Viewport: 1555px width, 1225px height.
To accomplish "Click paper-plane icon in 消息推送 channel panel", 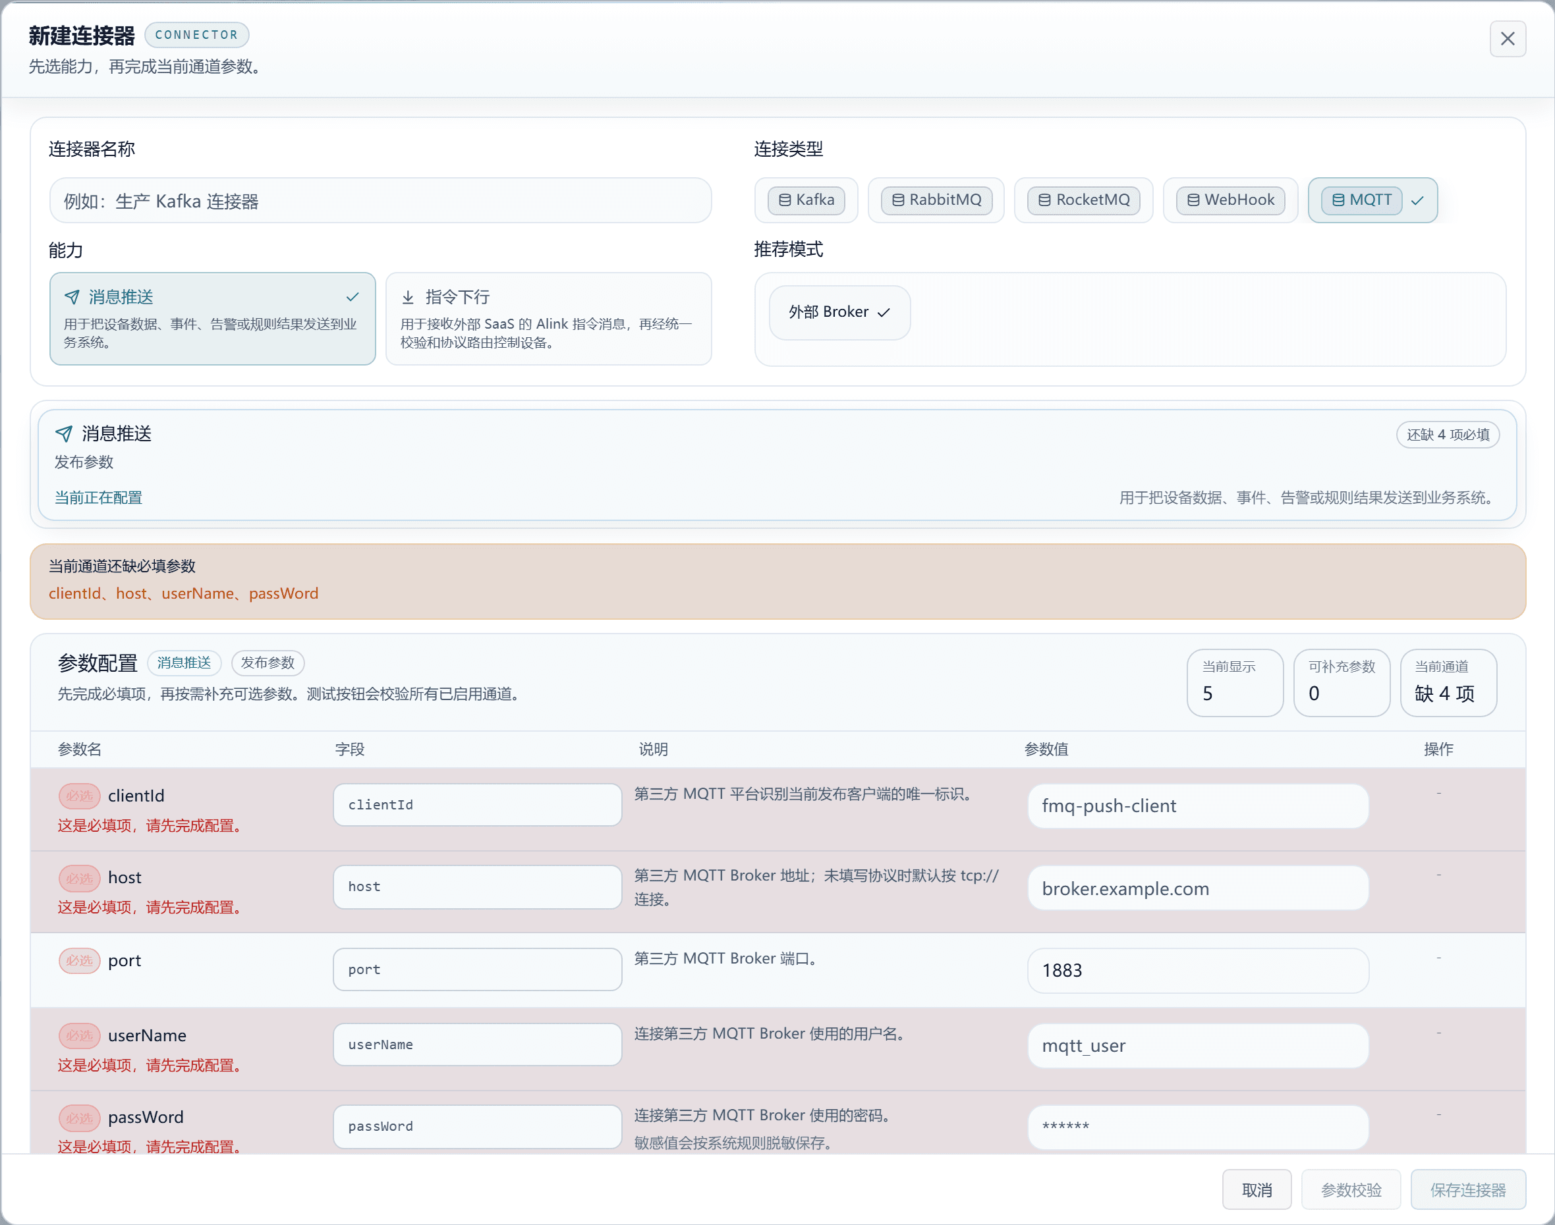I will pyautogui.click(x=64, y=433).
